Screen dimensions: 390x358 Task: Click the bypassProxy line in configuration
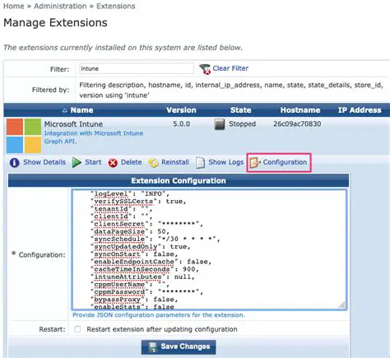(134, 300)
